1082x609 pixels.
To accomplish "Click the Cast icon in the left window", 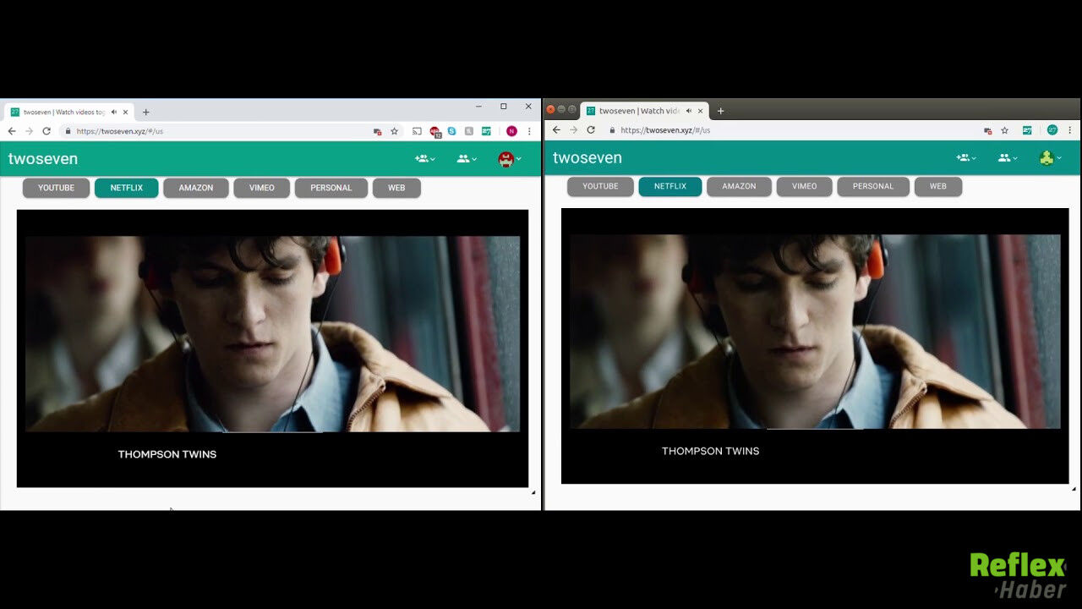I will point(417,131).
